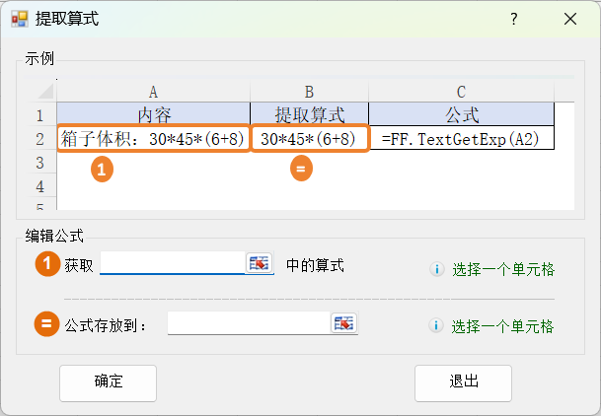Click the range selector icon beside 获取 field
The height and width of the screenshot is (416, 601).
[x=260, y=262]
